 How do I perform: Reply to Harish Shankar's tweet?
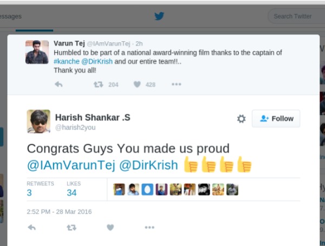pos(31,228)
